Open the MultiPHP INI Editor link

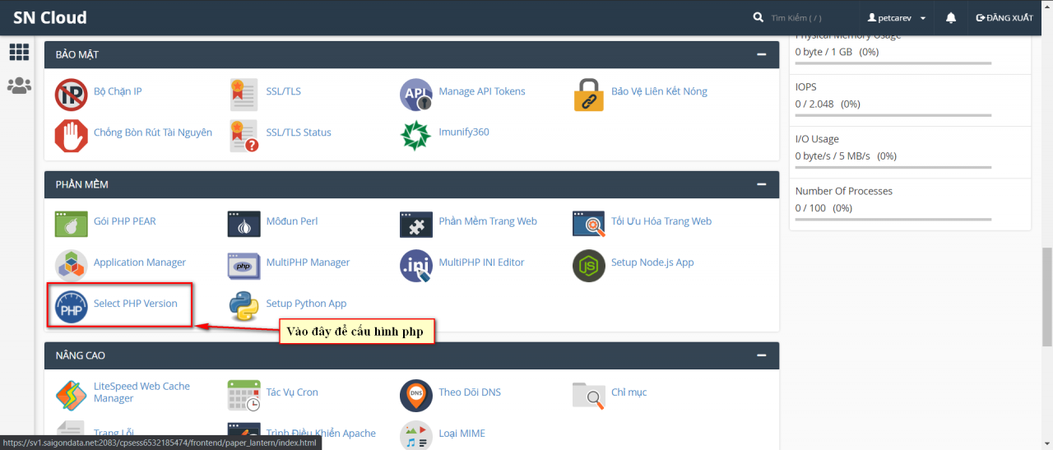coord(481,262)
